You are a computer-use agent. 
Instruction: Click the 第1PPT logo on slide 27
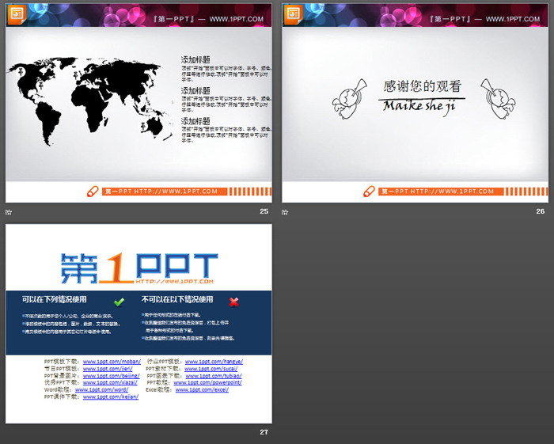(139, 268)
